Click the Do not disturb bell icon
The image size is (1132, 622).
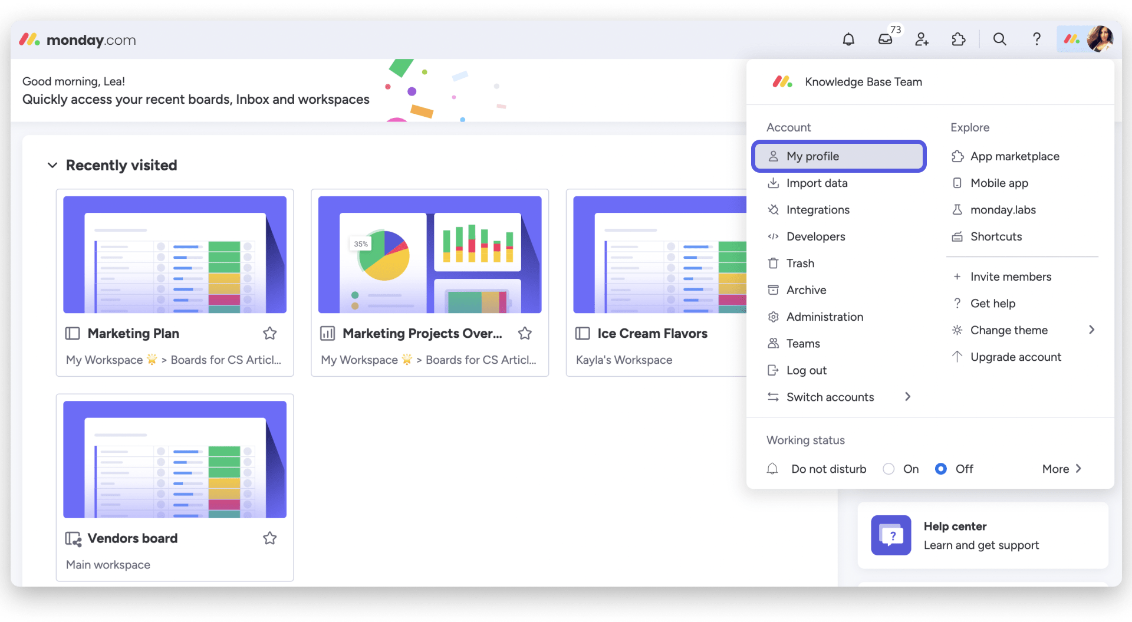pyautogui.click(x=772, y=469)
